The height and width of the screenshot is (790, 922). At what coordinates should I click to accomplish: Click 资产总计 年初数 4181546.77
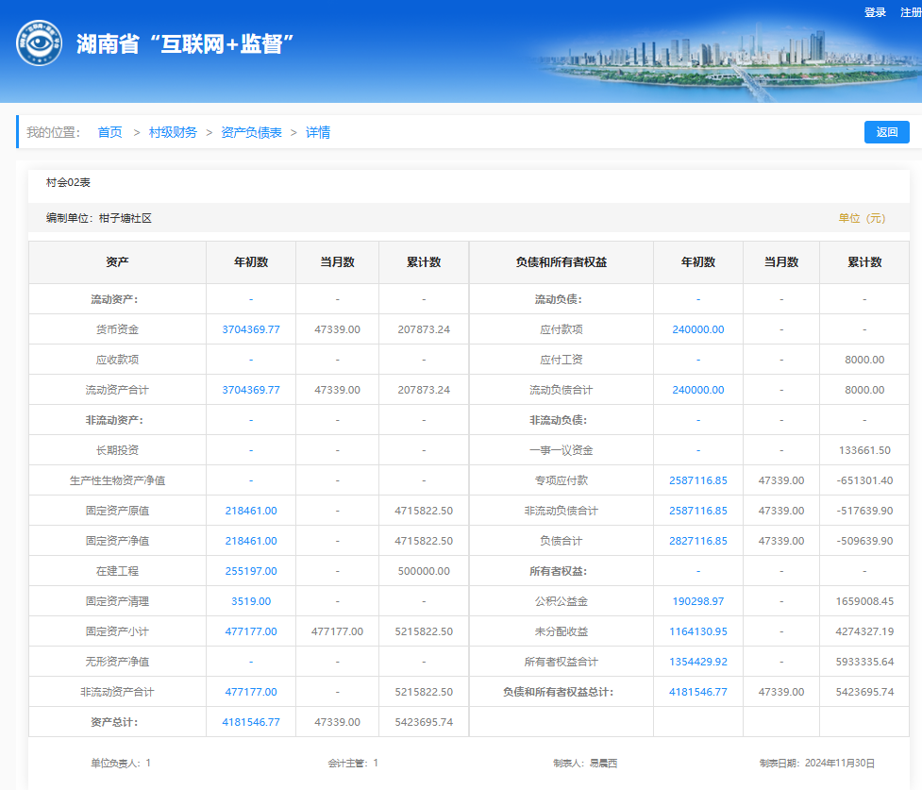[x=251, y=722]
